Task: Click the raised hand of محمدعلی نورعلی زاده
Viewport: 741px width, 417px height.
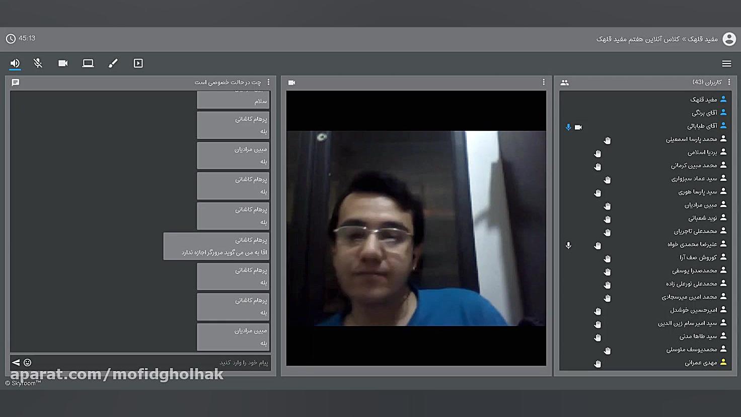Action: [x=607, y=285]
